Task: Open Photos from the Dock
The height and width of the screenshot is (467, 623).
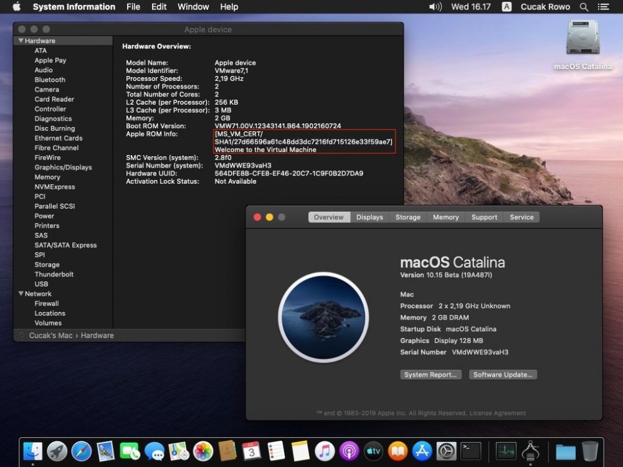Action: 203,451
